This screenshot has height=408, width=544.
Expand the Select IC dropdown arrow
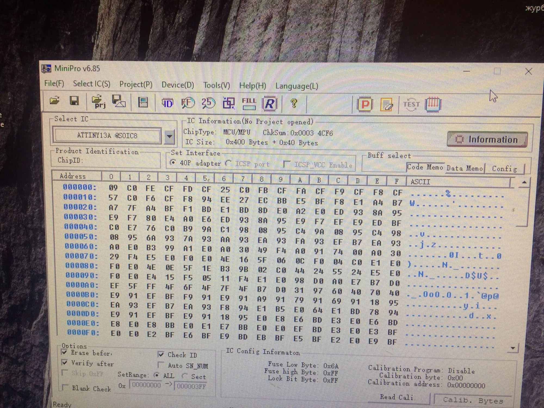click(x=169, y=136)
